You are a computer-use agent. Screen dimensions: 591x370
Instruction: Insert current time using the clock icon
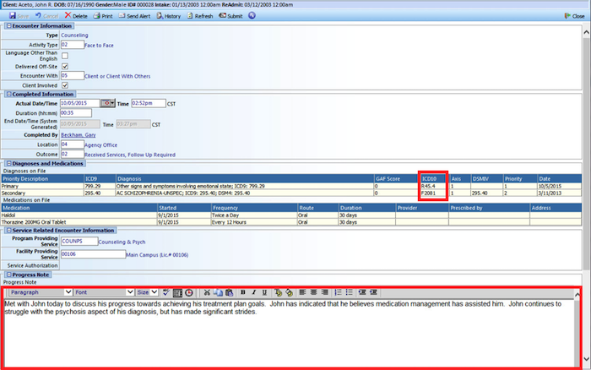pos(189,292)
